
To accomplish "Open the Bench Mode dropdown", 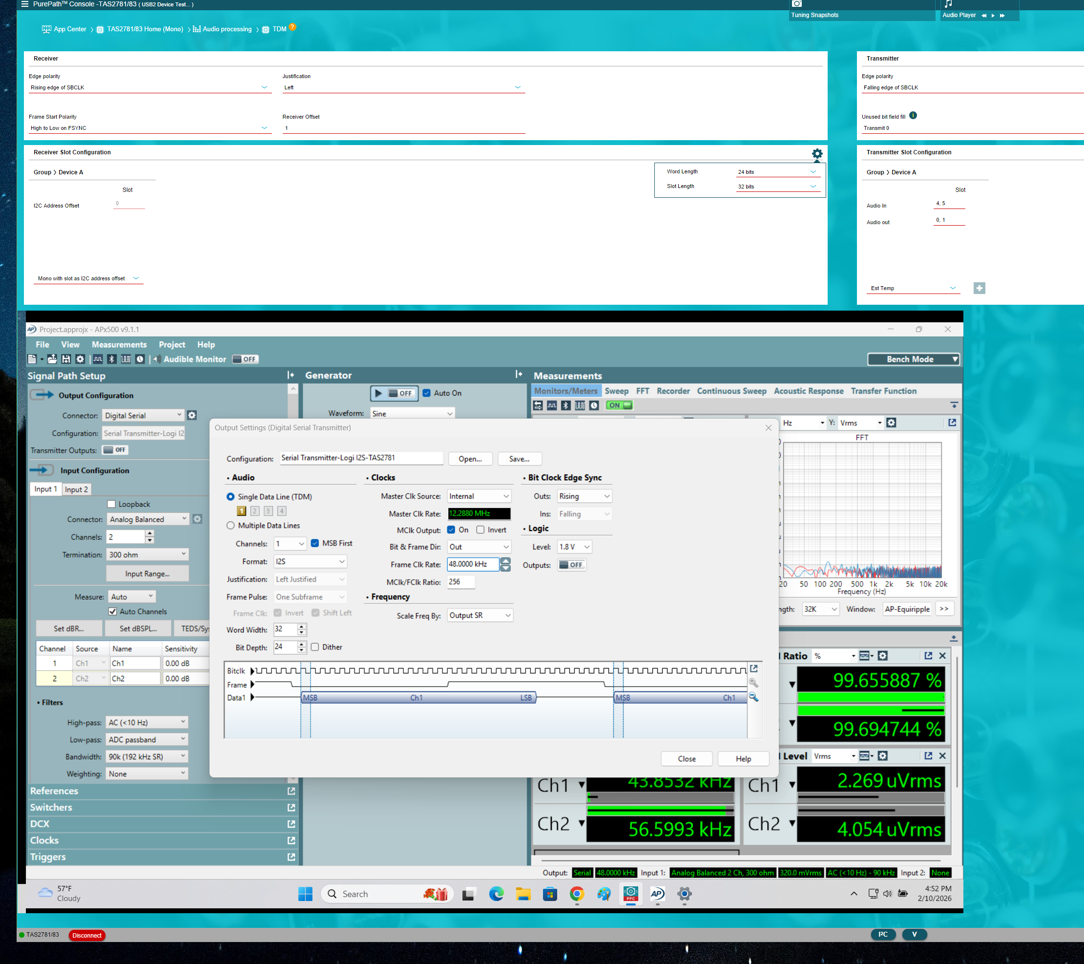I will [913, 359].
